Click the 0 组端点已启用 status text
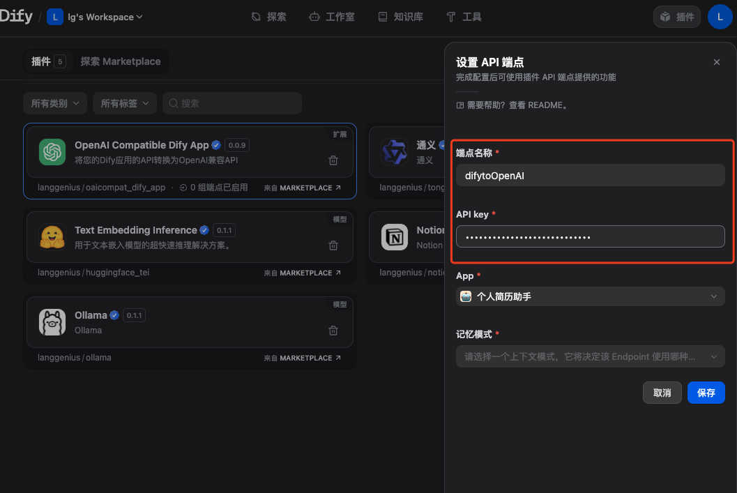Viewport: 737px width, 493px height. pos(214,188)
